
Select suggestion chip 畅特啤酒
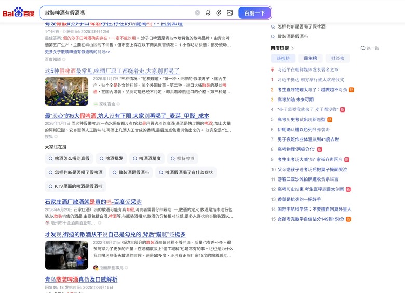pyautogui.click(x=183, y=158)
